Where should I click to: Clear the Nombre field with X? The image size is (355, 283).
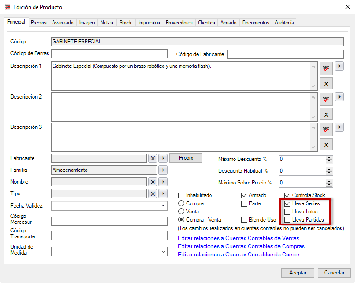(x=153, y=182)
